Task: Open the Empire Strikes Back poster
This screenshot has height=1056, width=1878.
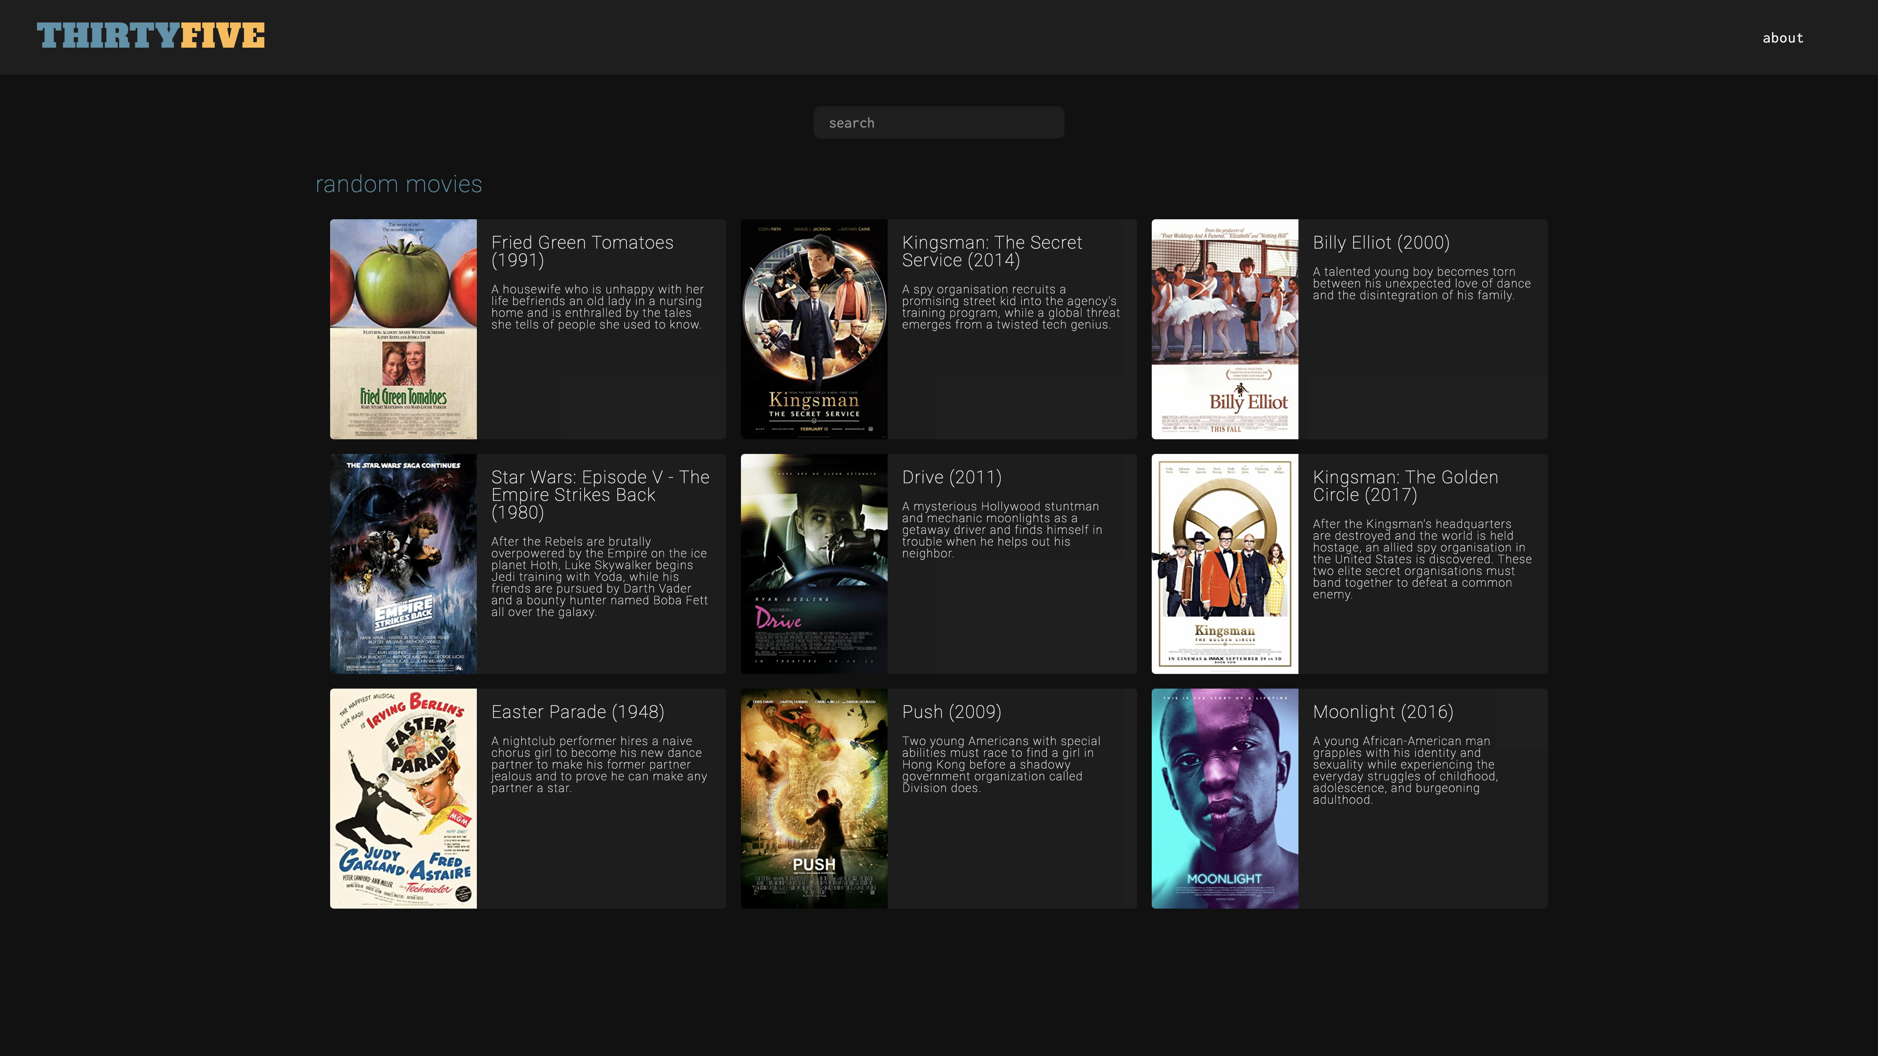Action: click(x=403, y=563)
